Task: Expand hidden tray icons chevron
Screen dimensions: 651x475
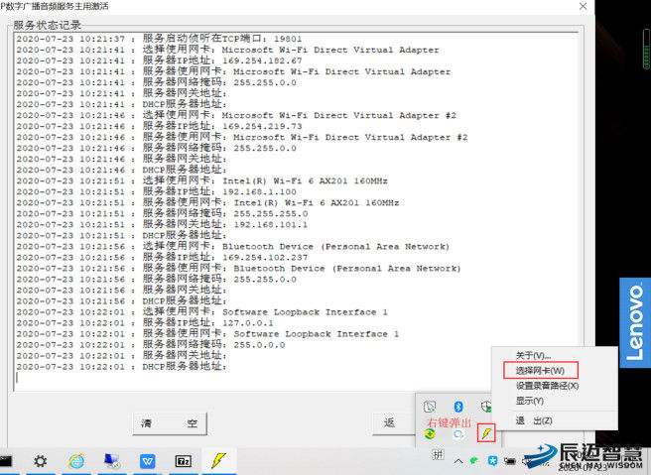Action: (x=457, y=460)
